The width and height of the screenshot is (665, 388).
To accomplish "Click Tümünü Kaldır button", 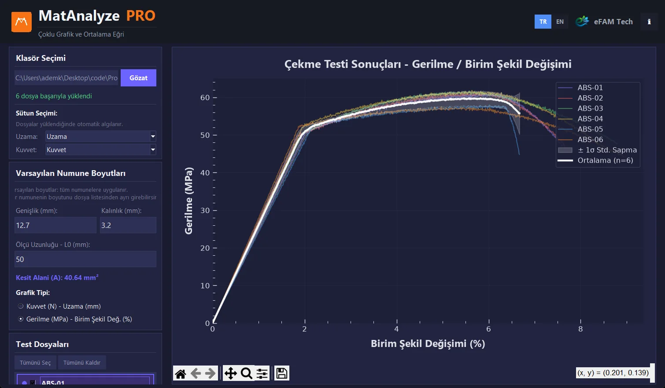I will 82,362.
